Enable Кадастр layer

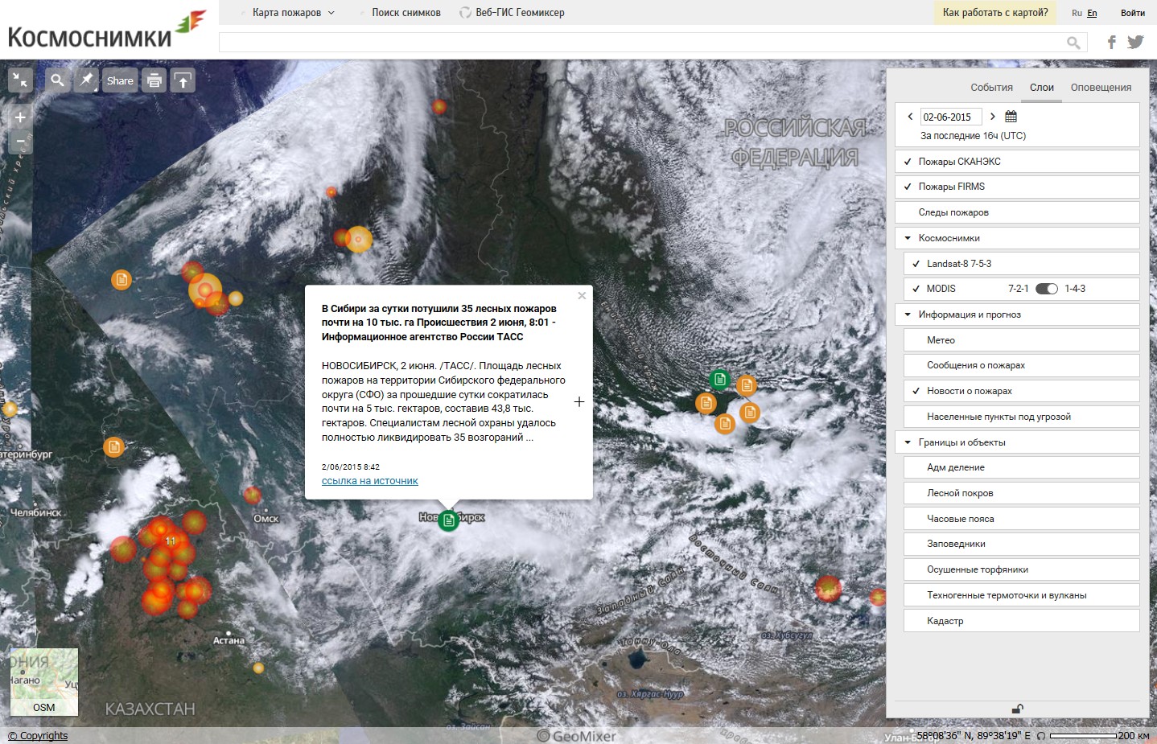(1022, 621)
